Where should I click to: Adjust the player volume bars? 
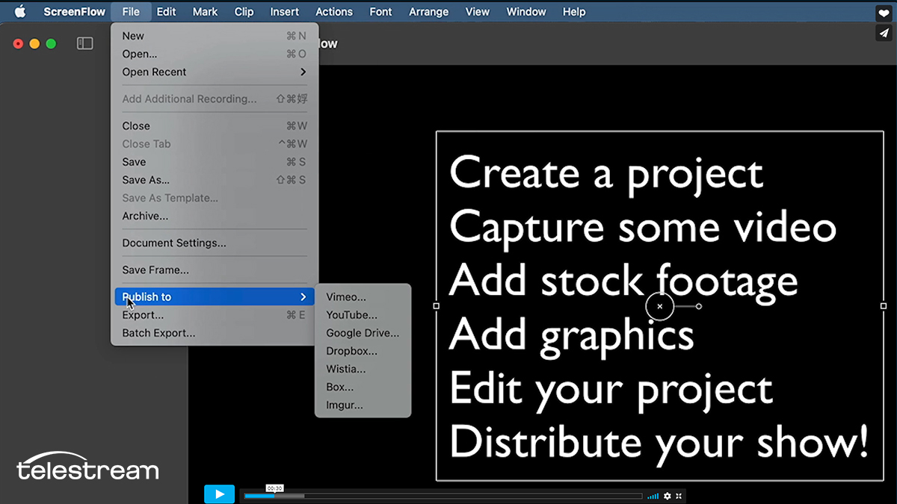click(x=653, y=496)
